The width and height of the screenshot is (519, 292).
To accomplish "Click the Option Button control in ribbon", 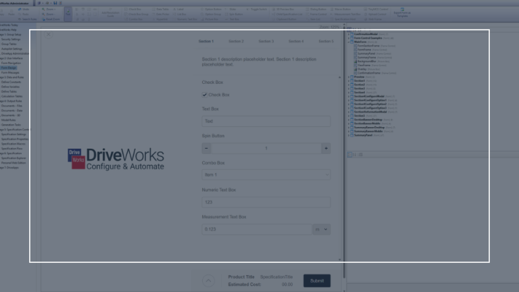I will pos(212,9).
